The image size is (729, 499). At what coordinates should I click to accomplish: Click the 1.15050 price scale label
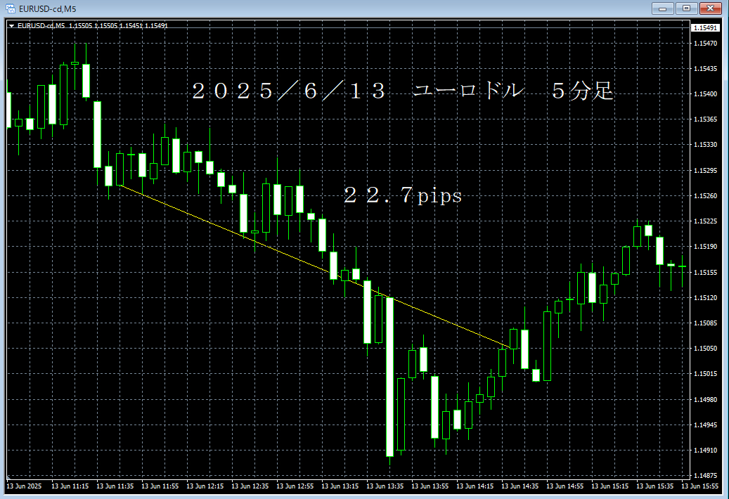click(705, 348)
